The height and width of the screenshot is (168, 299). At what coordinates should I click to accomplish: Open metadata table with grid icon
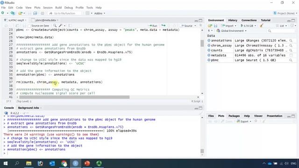coord(291,55)
